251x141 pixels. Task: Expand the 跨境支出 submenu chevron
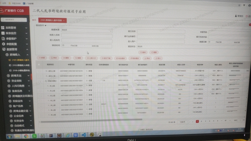coord(28,76)
